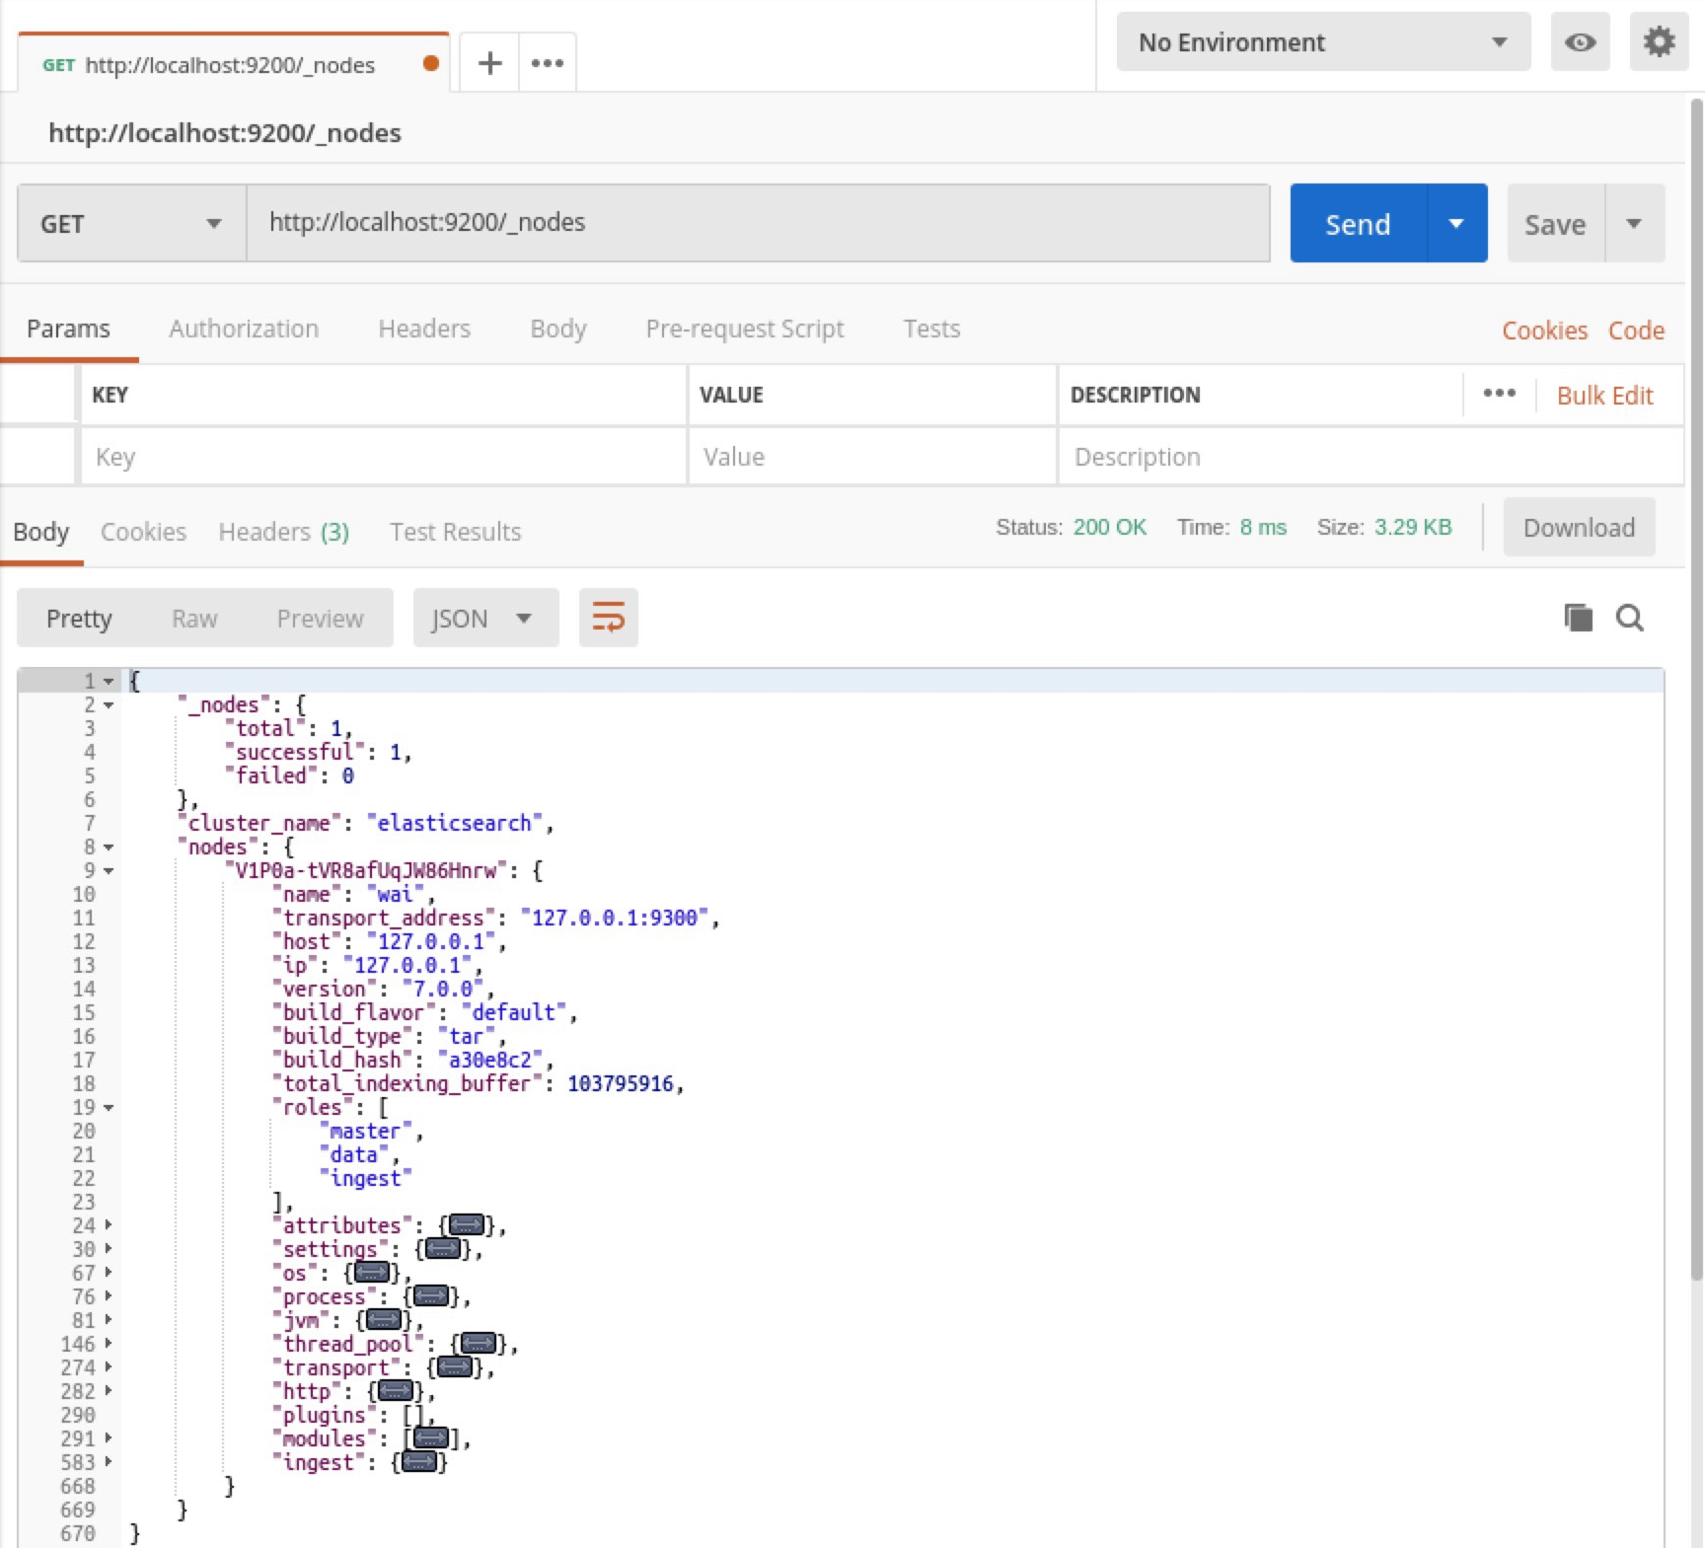Click the Download response button
The height and width of the screenshot is (1548, 1705).
pos(1579,528)
